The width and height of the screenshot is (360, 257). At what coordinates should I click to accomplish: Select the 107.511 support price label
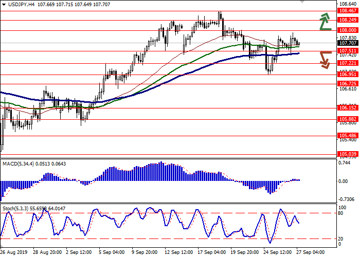click(x=347, y=51)
